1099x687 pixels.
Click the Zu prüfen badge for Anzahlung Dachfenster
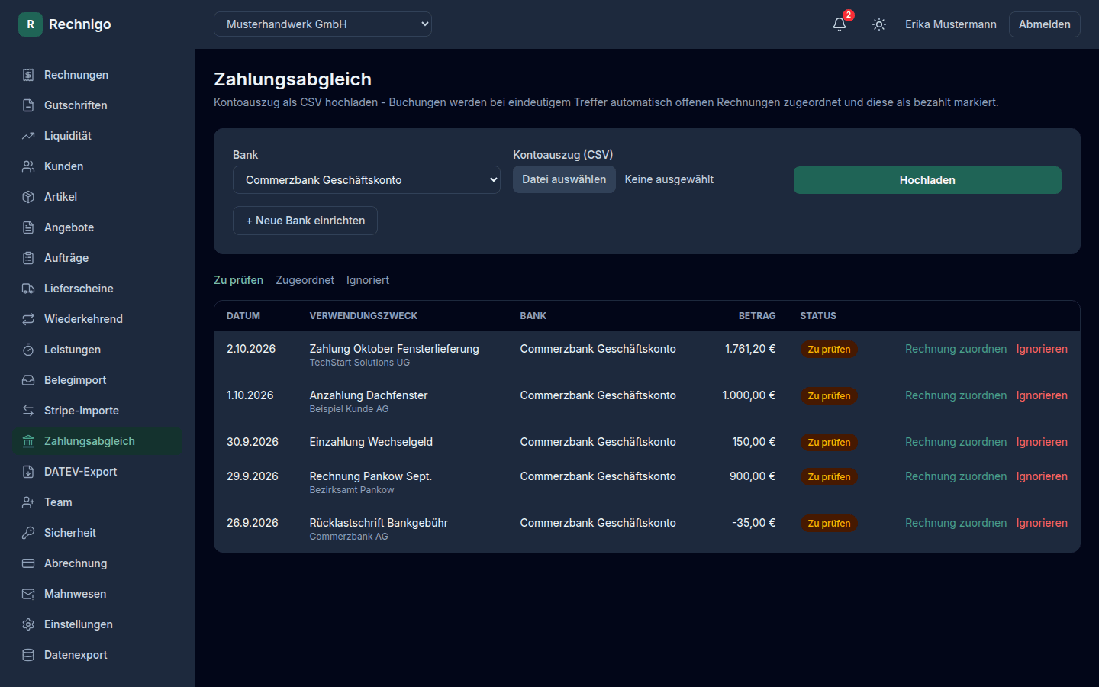pos(829,396)
